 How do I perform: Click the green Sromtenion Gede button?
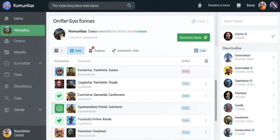pos(194,37)
